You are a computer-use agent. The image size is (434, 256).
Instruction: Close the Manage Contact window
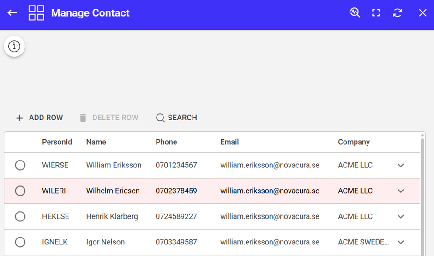[422, 13]
